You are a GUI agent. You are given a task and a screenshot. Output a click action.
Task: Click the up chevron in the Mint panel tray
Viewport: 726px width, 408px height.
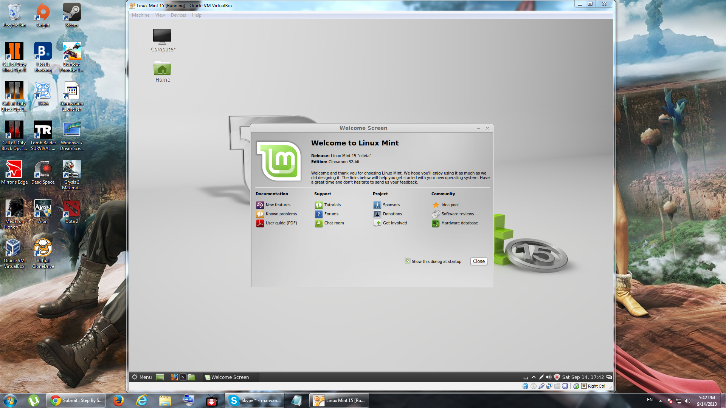coord(534,377)
